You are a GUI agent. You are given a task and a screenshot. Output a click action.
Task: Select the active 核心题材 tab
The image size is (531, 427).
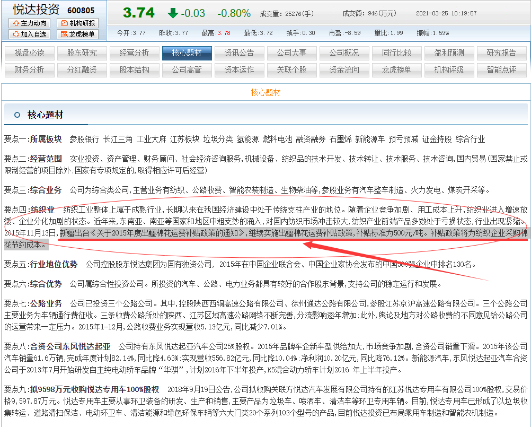187,53
